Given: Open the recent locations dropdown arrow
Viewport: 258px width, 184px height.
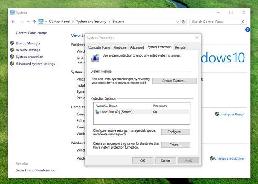Looking at the screenshot, I should (28, 22).
